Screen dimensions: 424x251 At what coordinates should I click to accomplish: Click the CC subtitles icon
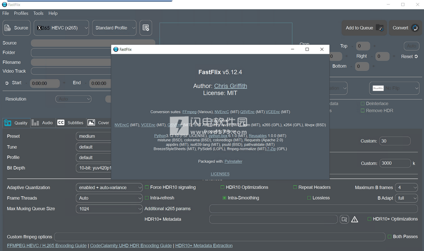[61, 123]
